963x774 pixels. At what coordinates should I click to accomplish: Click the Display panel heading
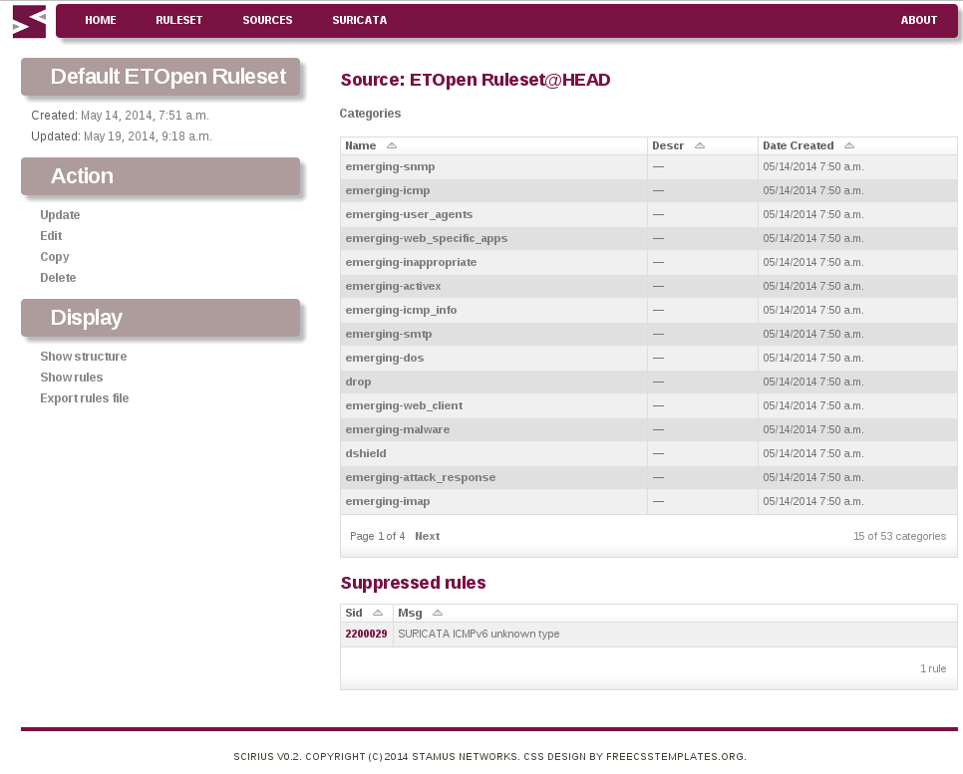tap(86, 318)
